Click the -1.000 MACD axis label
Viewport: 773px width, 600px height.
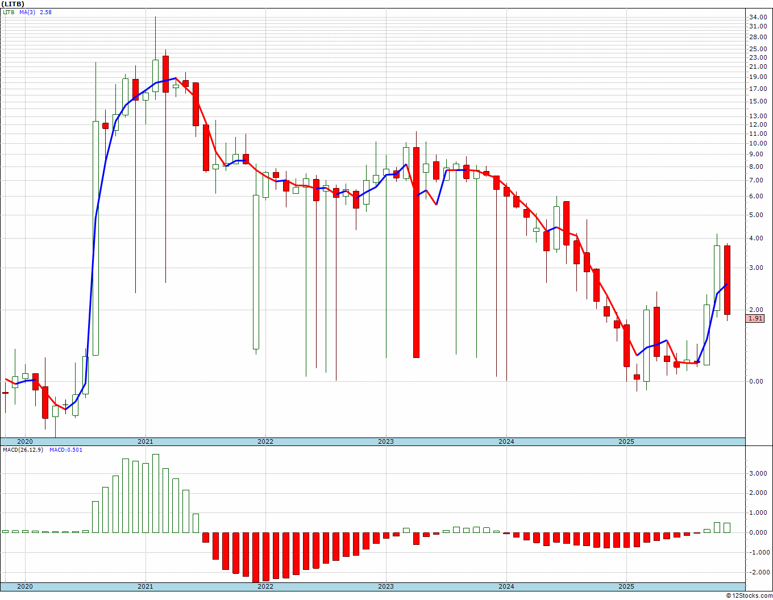(x=759, y=552)
